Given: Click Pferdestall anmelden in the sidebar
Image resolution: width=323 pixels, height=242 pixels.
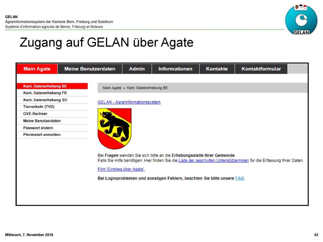Looking at the screenshot, I should point(52,135).
